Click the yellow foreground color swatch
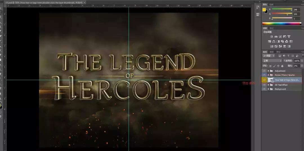The image size is (304, 151). pos(264,10)
